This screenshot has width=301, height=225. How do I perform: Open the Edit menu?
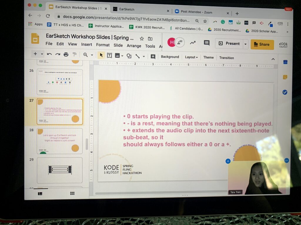[x=60, y=44]
